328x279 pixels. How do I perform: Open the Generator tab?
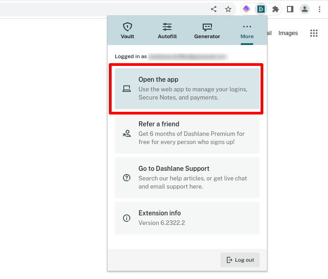207,30
